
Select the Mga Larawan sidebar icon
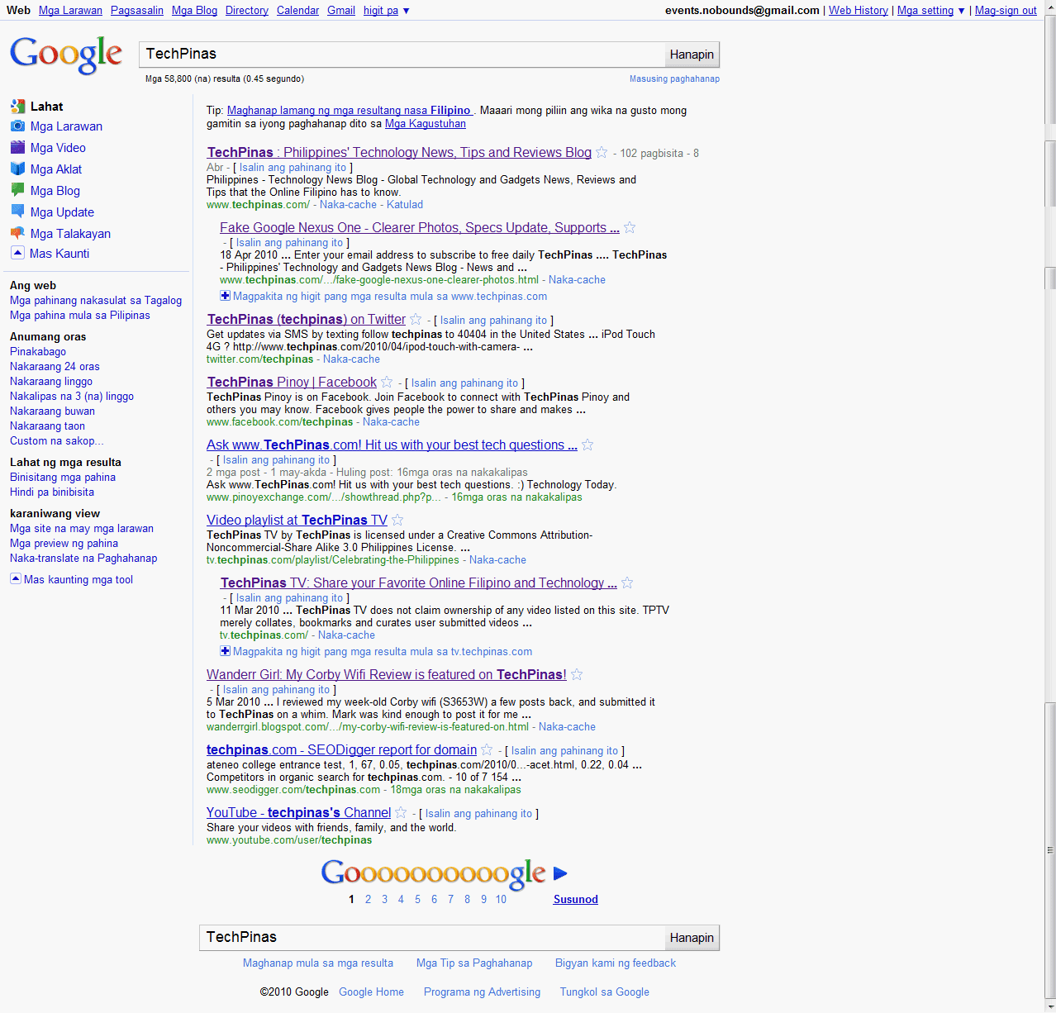pos(17,126)
